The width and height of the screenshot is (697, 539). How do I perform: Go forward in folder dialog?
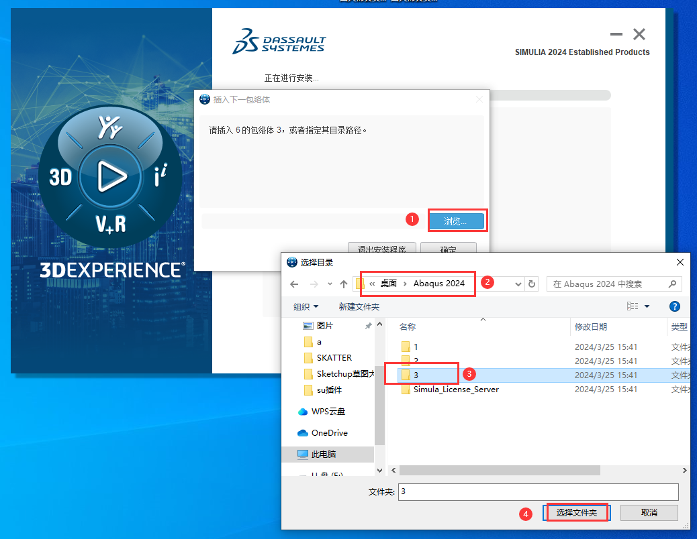pyautogui.click(x=314, y=284)
